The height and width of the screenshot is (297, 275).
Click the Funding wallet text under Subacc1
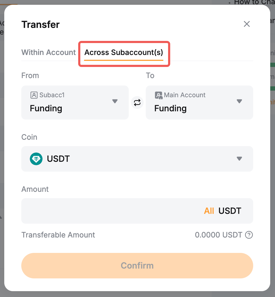click(46, 108)
